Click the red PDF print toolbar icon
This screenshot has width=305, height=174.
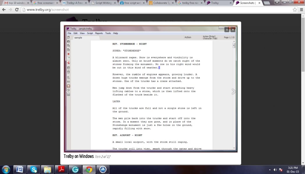(68, 63)
